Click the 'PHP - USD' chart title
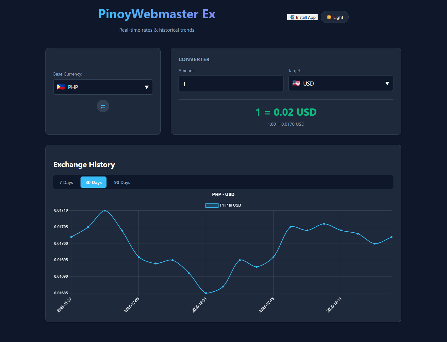 223,194
